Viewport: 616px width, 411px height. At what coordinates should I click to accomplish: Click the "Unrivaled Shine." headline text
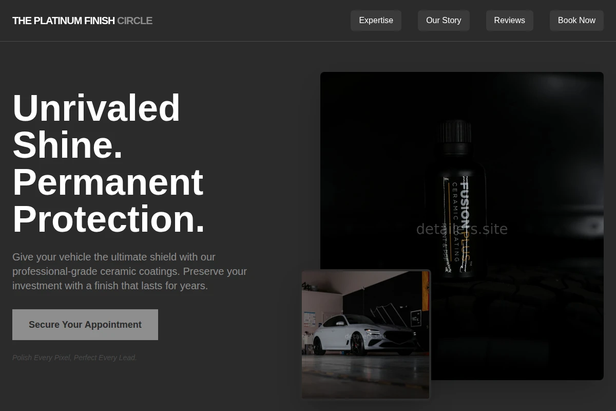click(97, 126)
